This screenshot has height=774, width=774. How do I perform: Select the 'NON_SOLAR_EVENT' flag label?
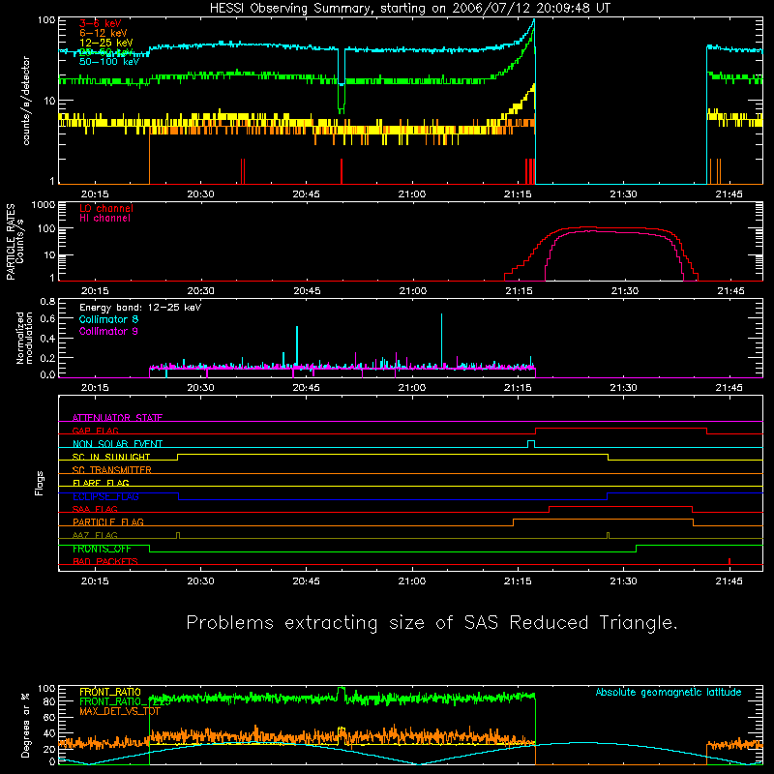pyautogui.click(x=117, y=444)
